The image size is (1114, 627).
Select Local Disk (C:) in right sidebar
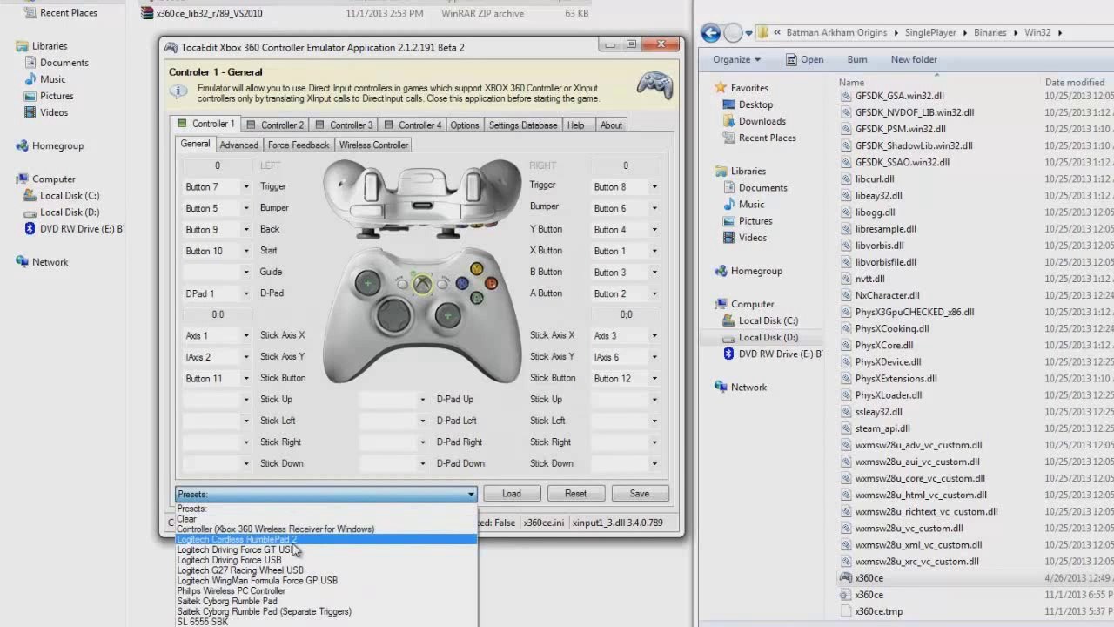[x=768, y=321]
